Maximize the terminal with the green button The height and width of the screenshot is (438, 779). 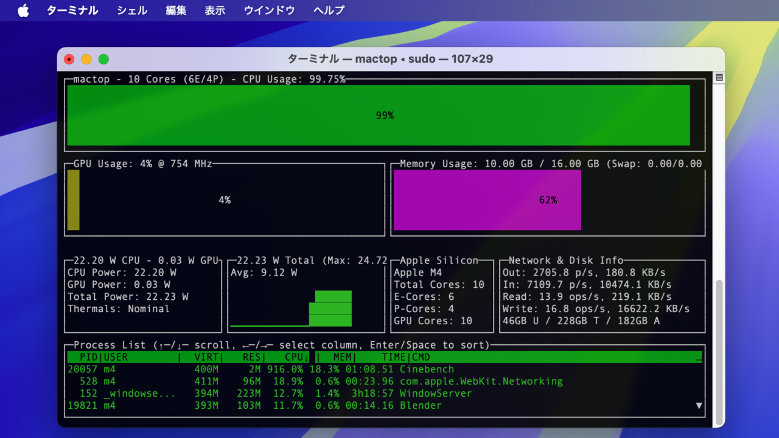103,59
